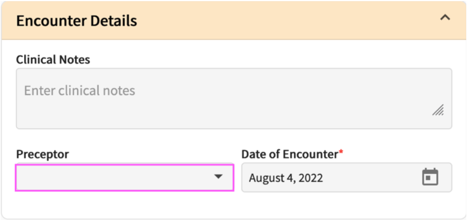Click the Enter clinical notes placeholder
Image resolution: width=468 pixels, height=220 pixels.
[79, 90]
